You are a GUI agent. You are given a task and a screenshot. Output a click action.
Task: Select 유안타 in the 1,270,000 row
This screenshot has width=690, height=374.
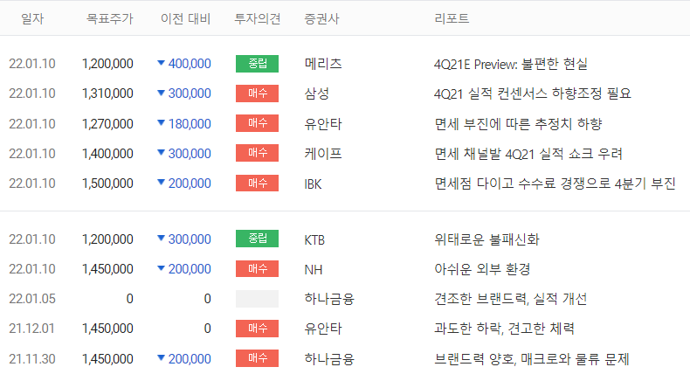323,124
